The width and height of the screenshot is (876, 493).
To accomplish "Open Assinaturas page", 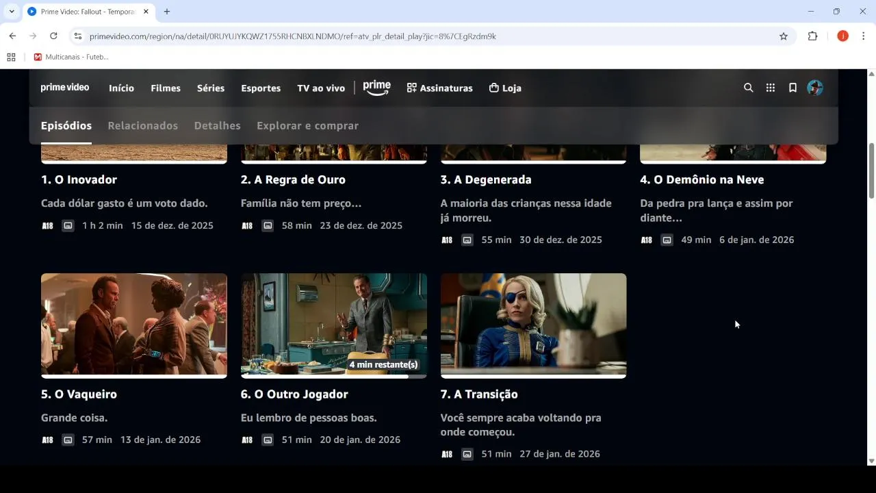I will (439, 88).
